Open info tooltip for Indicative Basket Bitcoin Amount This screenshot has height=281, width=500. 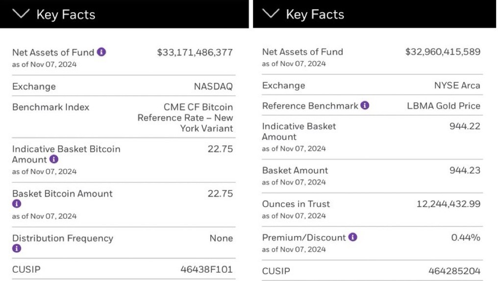click(54, 160)
